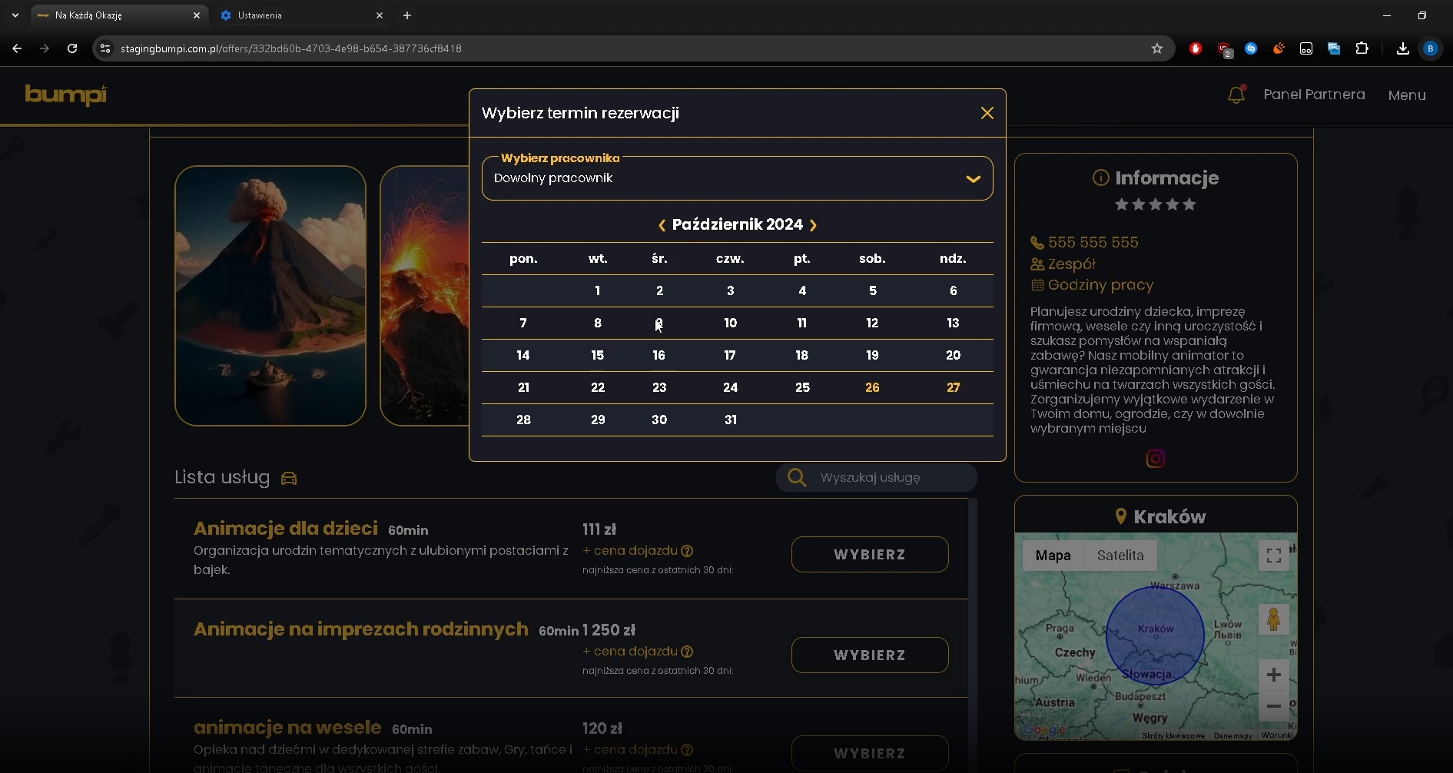The image size is (1453, 773).
Task: Click the Informacje info icon
Action: click(1100, 177)
